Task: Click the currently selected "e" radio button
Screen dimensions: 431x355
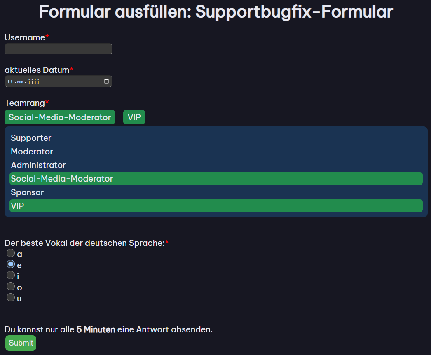Action: click(11, 264)
